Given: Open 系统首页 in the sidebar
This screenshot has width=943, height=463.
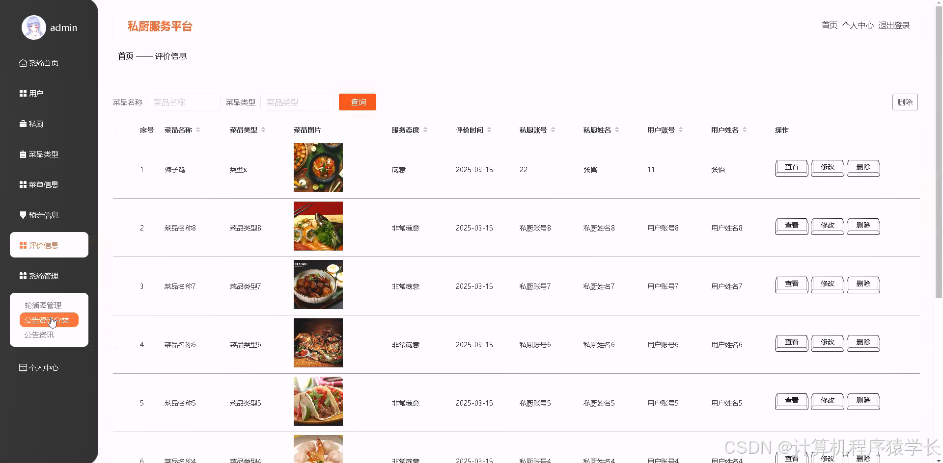Looking at the screenshot, I should coord(39,63).
